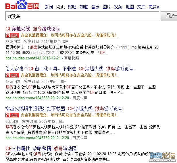Click the text 15条回复 - 发帖时间: 2009年5月16日
Image resolution: width=177 pixels, height=163 pixels.
click(36, 81)
